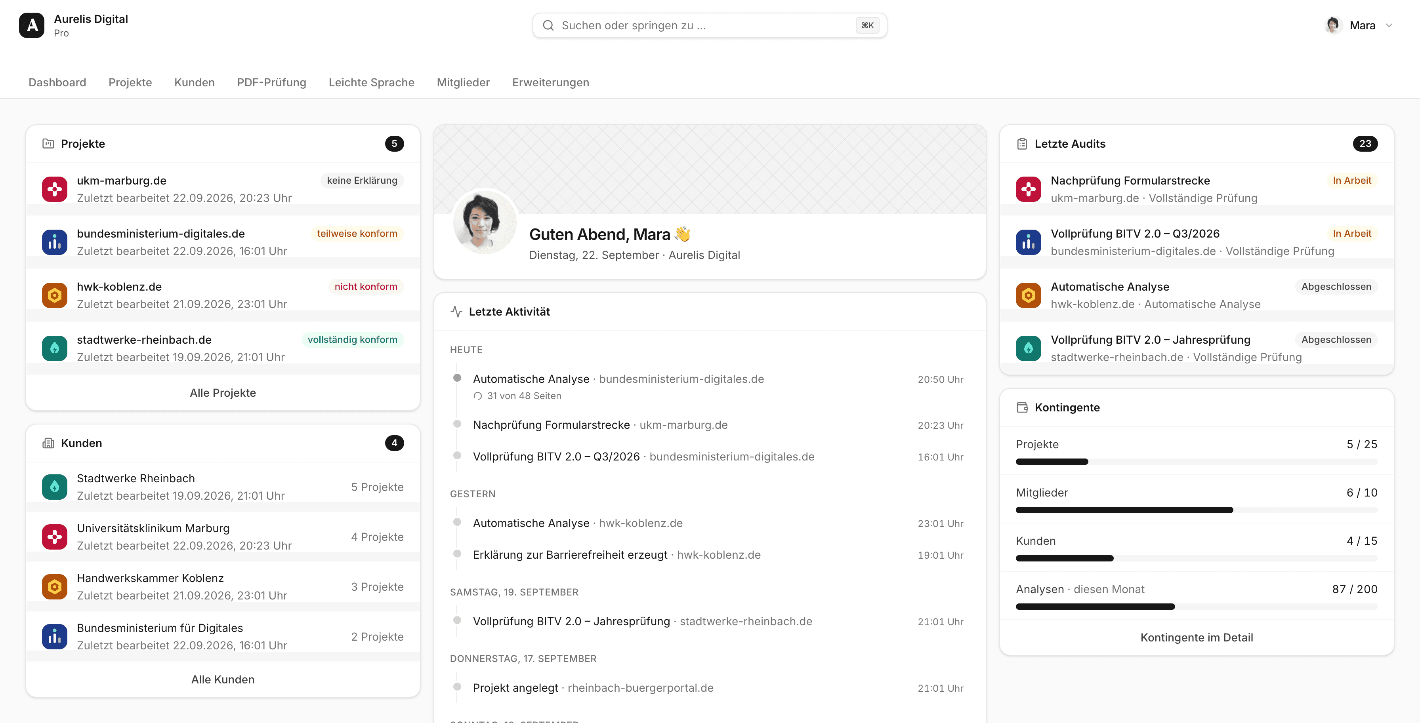The width and height of the screenshot is (1420, 723).
Task: Open hwk-koblenz.de project orange hexagon icon
Action: pyautogui.click(x=55, y=295)
